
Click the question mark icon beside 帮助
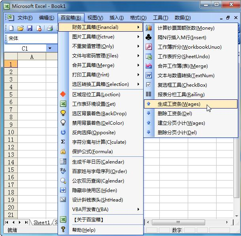[63, 229]
